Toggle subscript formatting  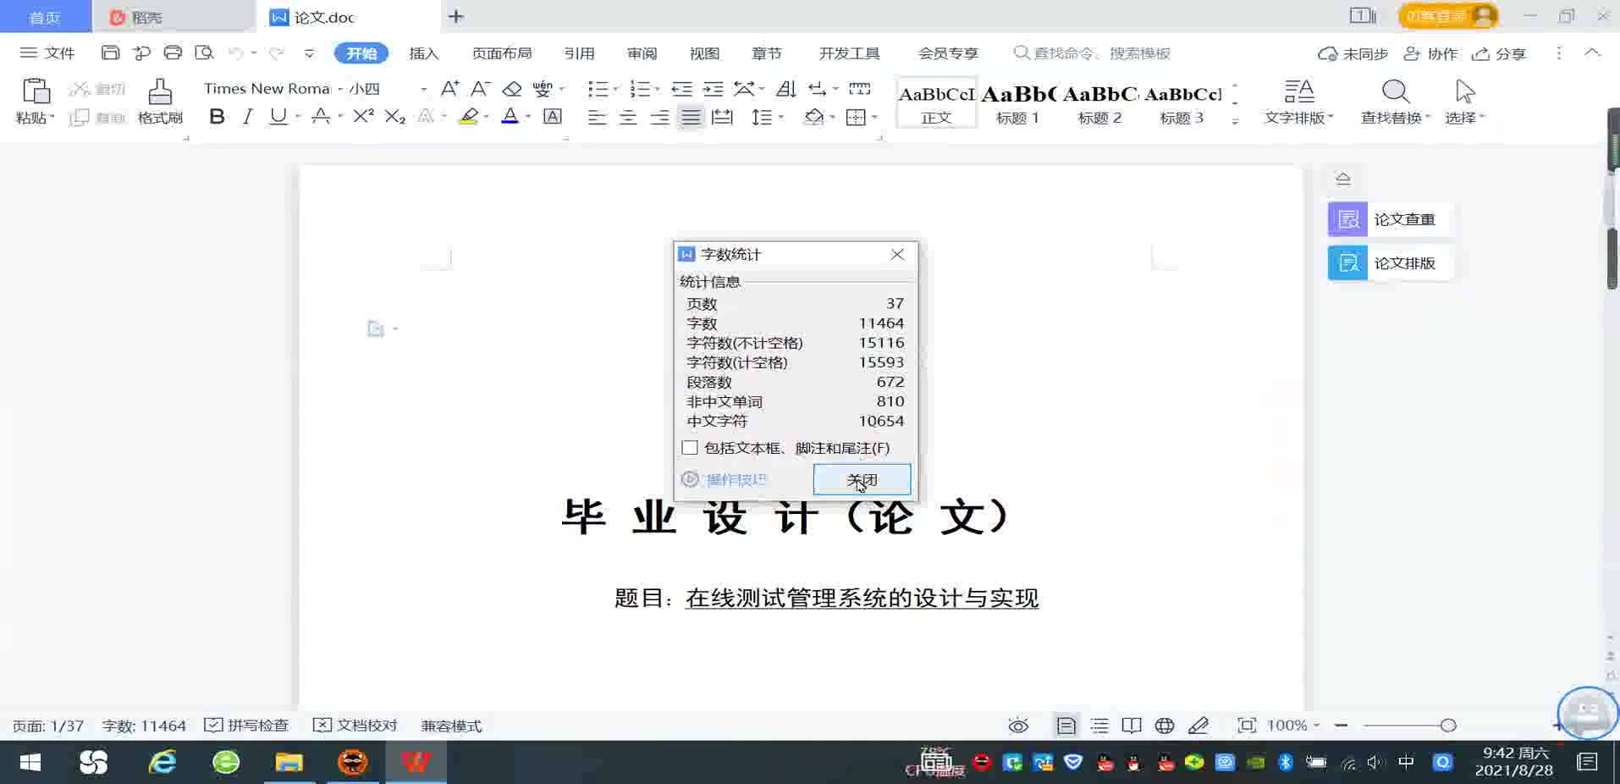tap(395, 117)
